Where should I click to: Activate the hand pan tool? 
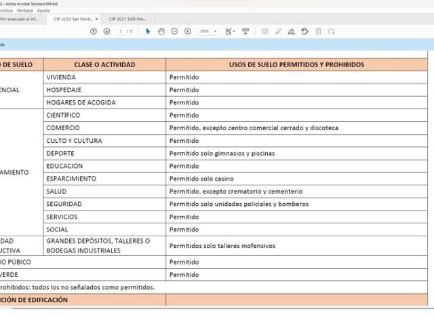(x=161, y=32)
